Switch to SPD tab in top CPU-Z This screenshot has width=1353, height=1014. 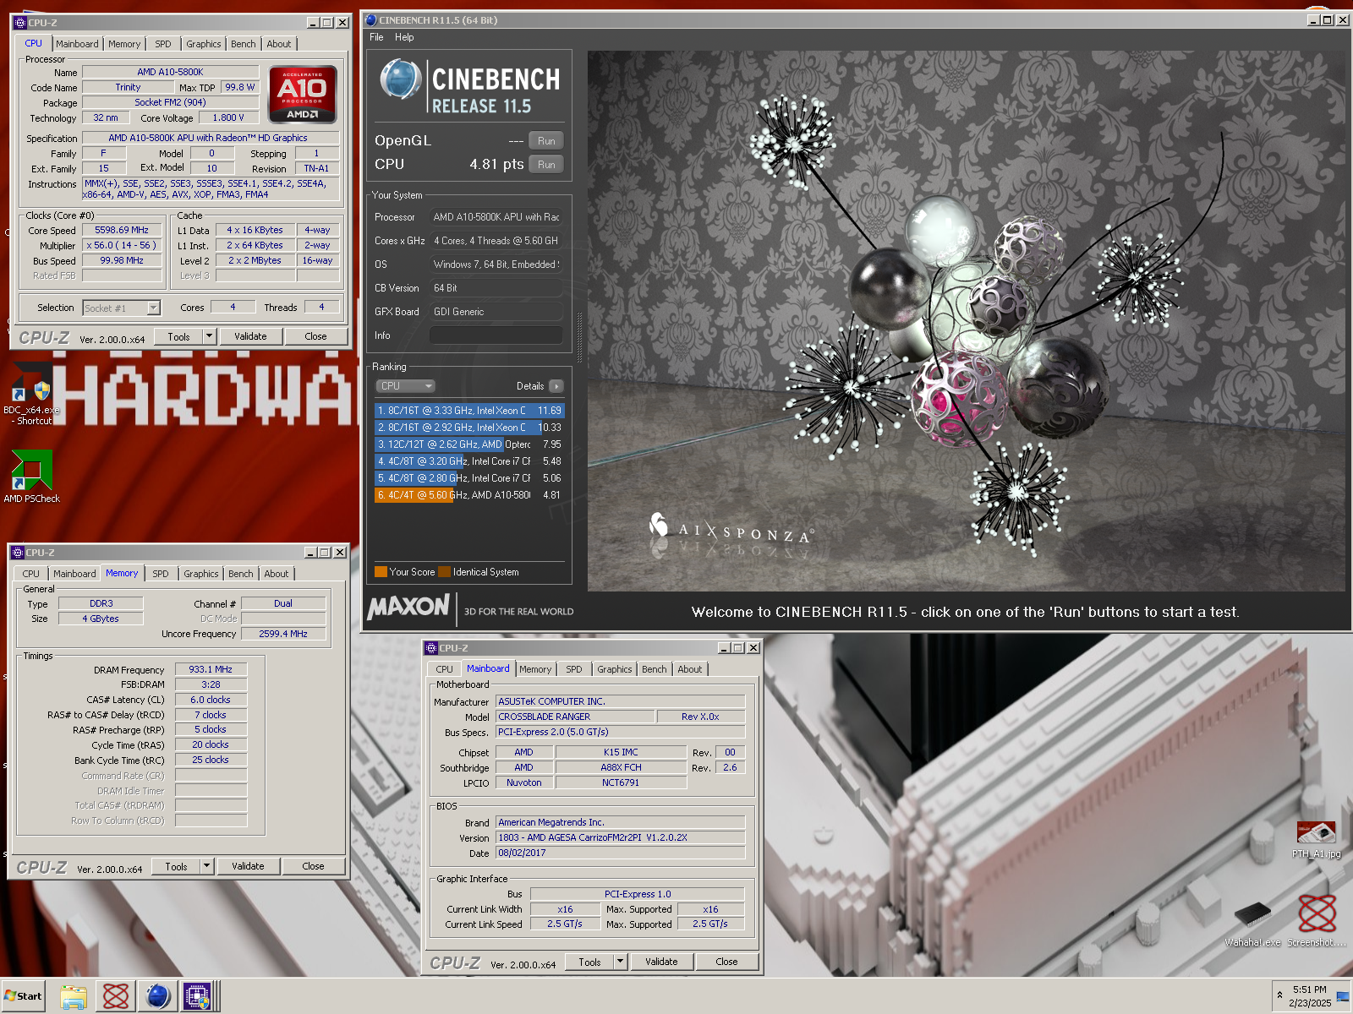[163, 44]
